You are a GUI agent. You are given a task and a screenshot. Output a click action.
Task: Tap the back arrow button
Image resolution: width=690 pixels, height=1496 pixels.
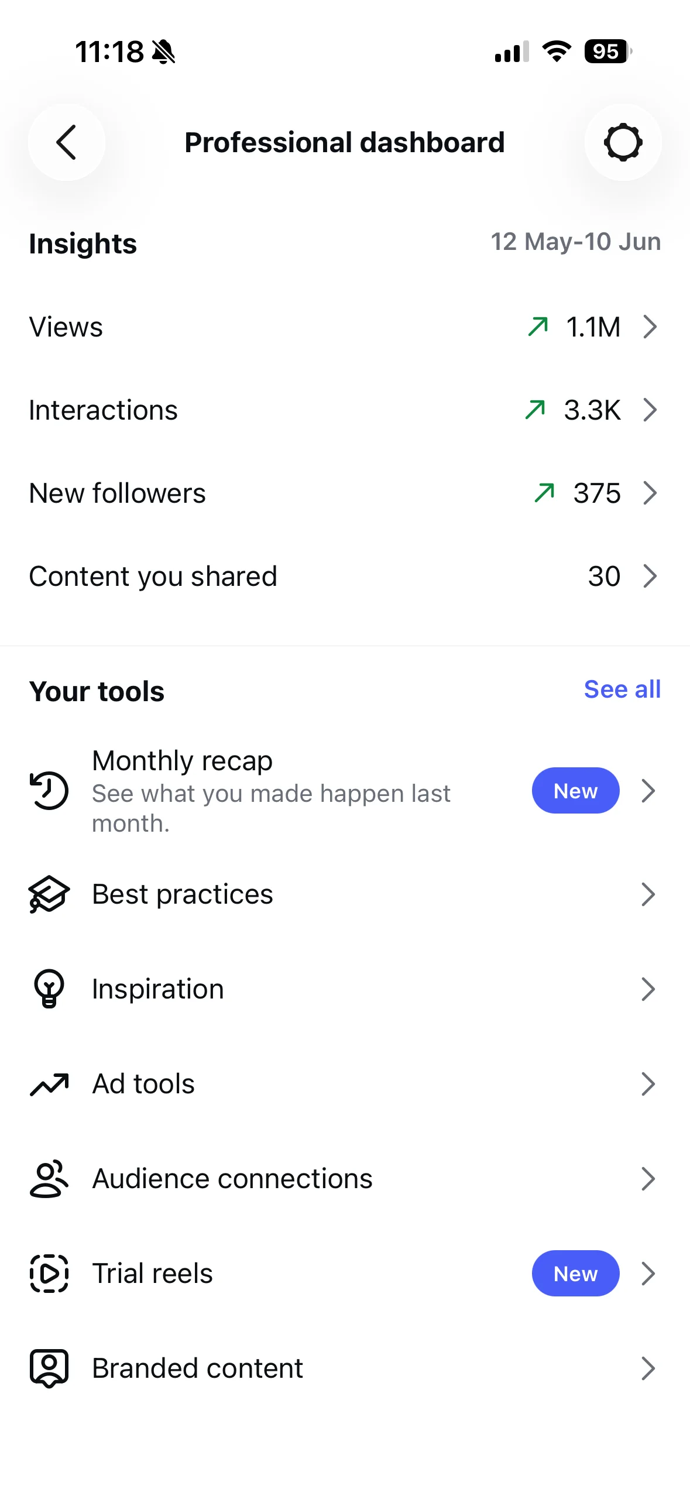pyautogui.click(x=66, y=142)
